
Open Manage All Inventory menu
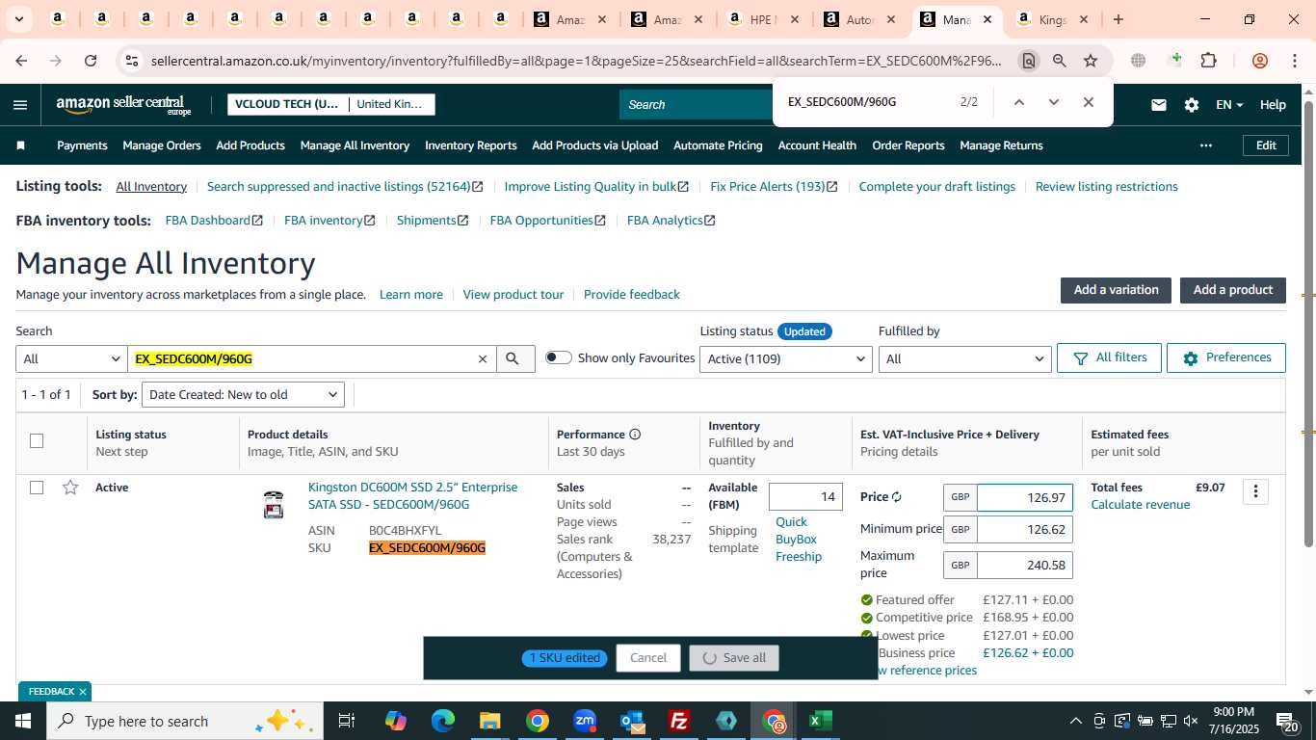(355, 145)
